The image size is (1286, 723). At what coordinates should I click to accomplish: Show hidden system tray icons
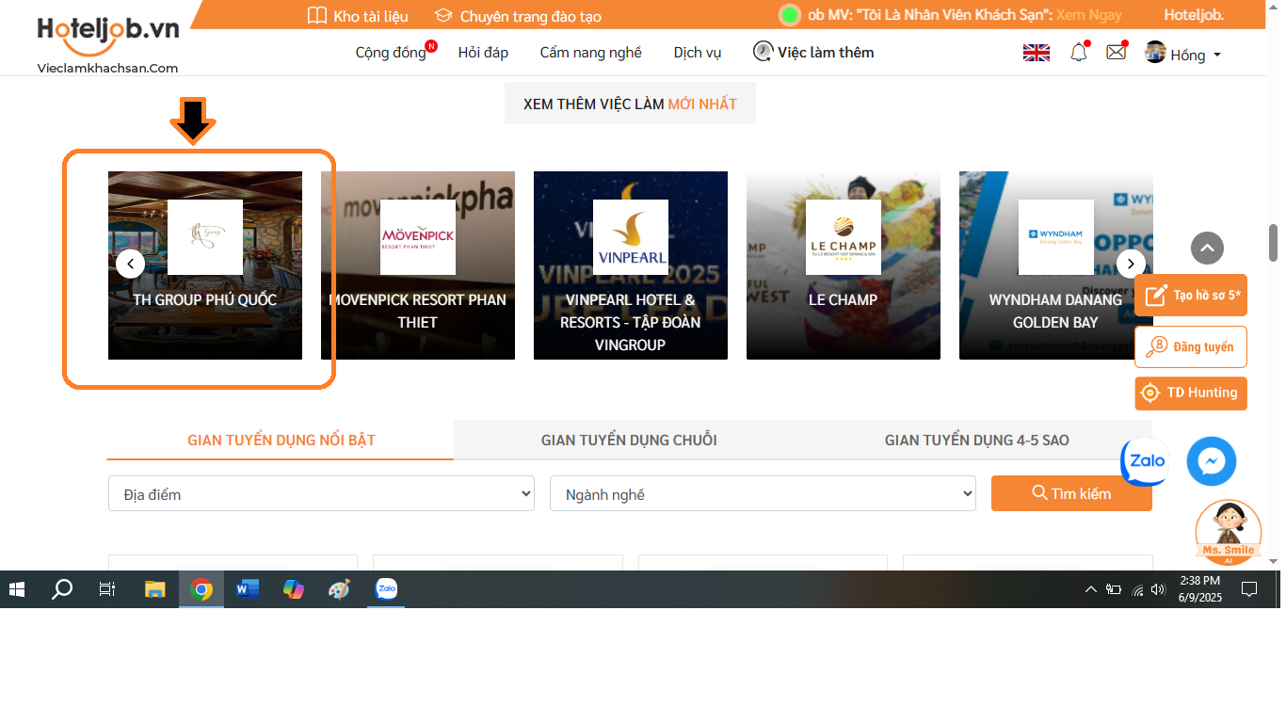tap(1091, 589)
